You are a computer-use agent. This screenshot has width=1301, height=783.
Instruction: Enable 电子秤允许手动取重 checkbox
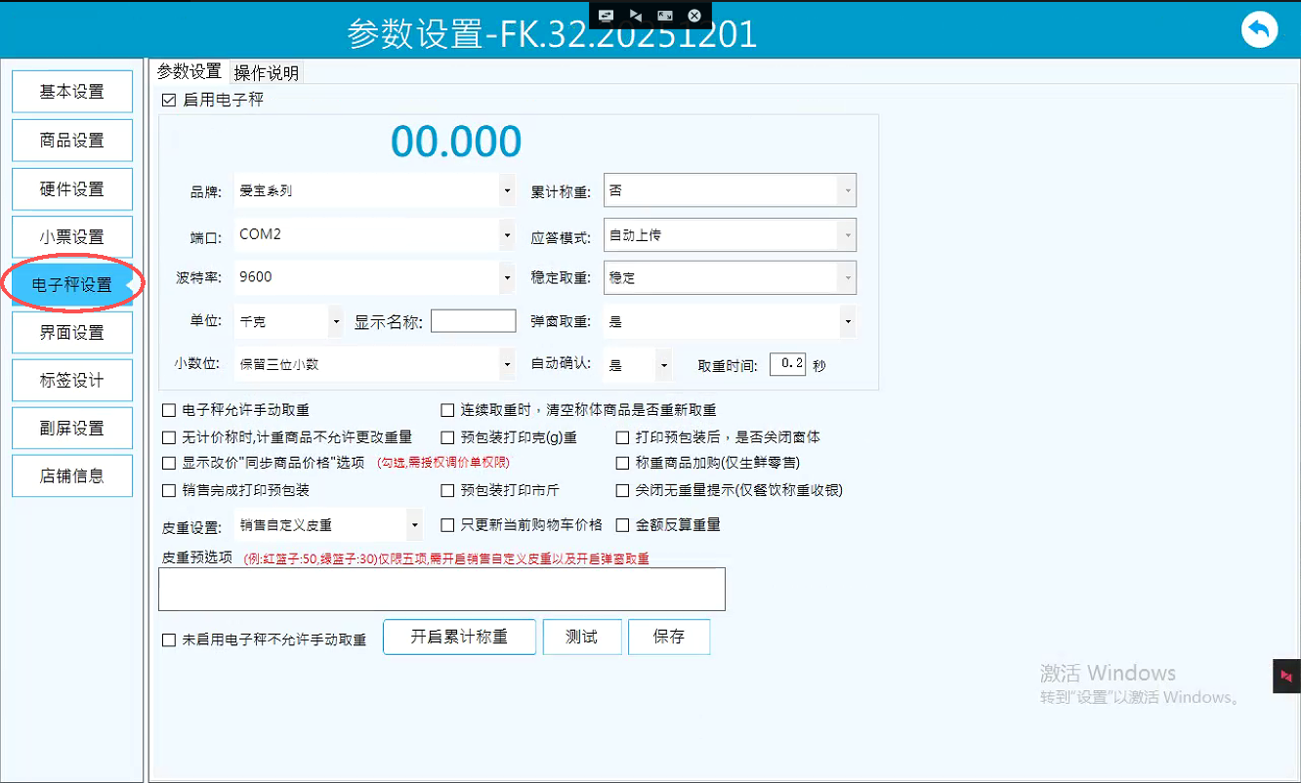pyautogui.click(x=169, y=410)
